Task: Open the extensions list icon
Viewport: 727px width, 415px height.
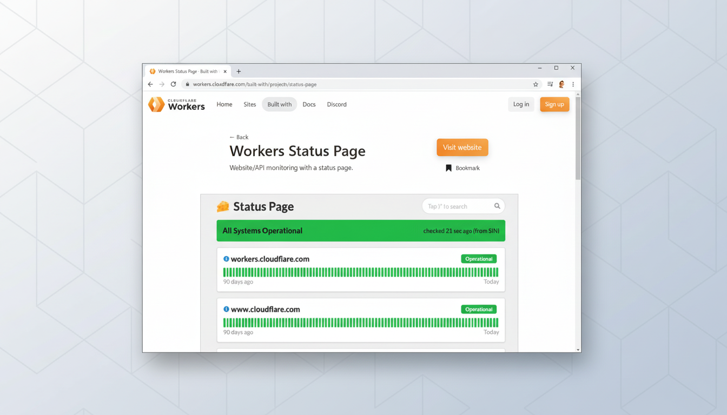Action: tap(549, 84)
